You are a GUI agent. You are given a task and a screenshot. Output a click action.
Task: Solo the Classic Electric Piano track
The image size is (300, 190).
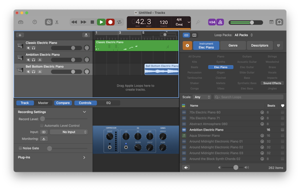(34, 48)
